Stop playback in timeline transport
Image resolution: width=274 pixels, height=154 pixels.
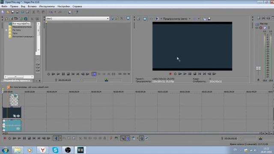29,138
